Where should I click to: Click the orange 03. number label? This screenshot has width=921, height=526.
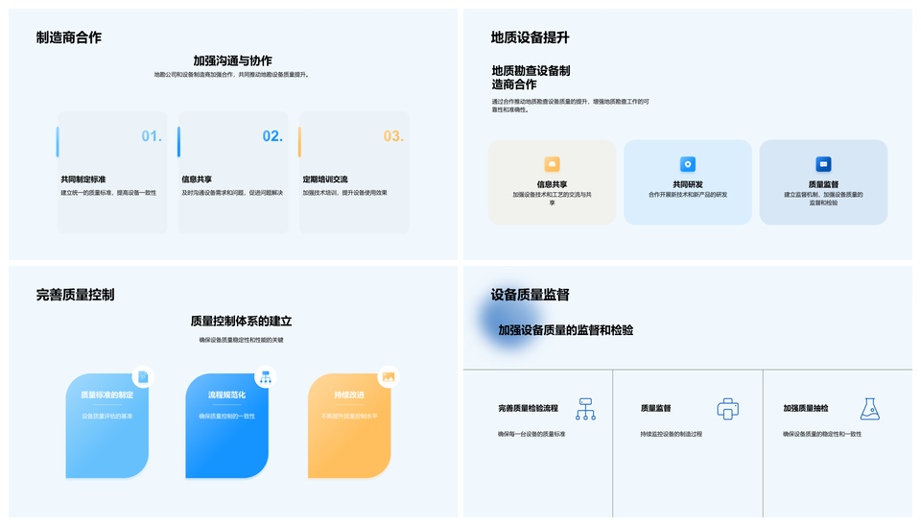pos(393,136)
